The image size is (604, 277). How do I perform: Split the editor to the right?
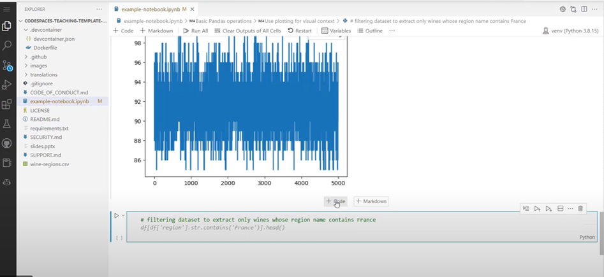pos(584,9)
